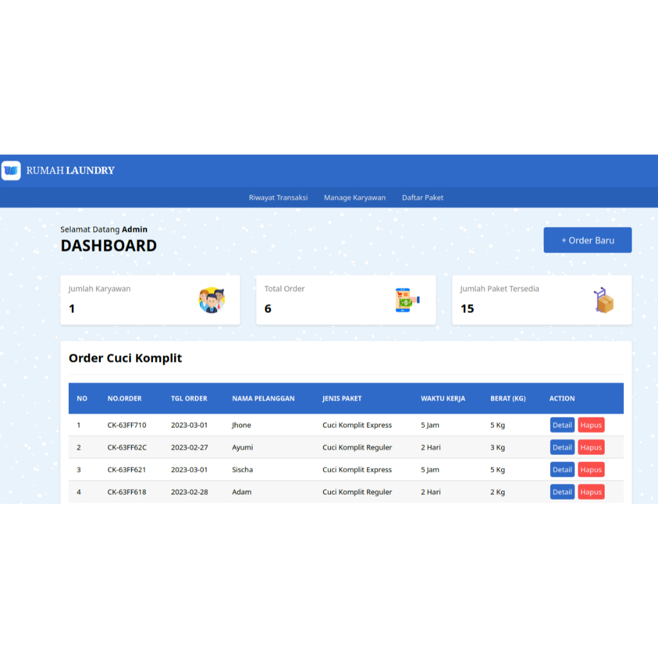Screen dimensions: 658x658
Task: Click weight 2 Kg in Adam's row
Action: pos(497,492)
